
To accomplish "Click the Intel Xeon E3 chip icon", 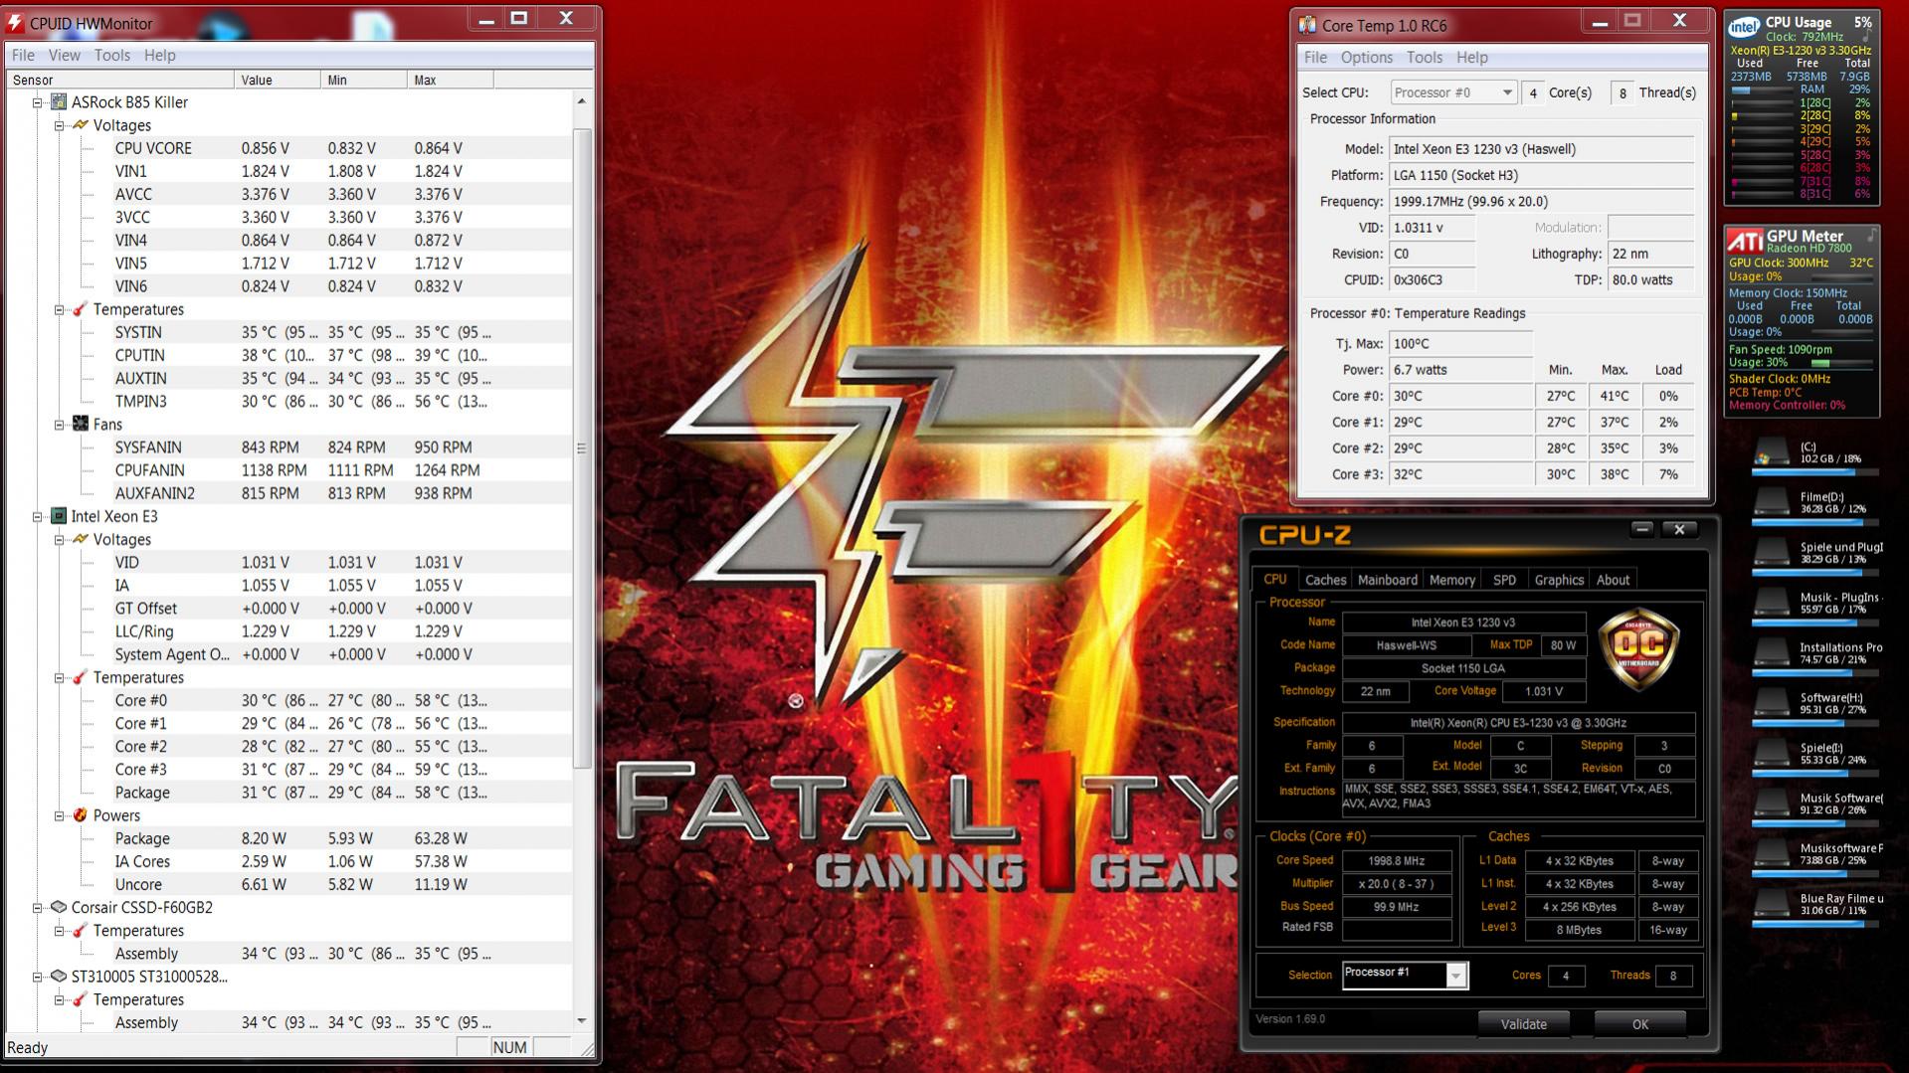I will [x=59, y=516].
